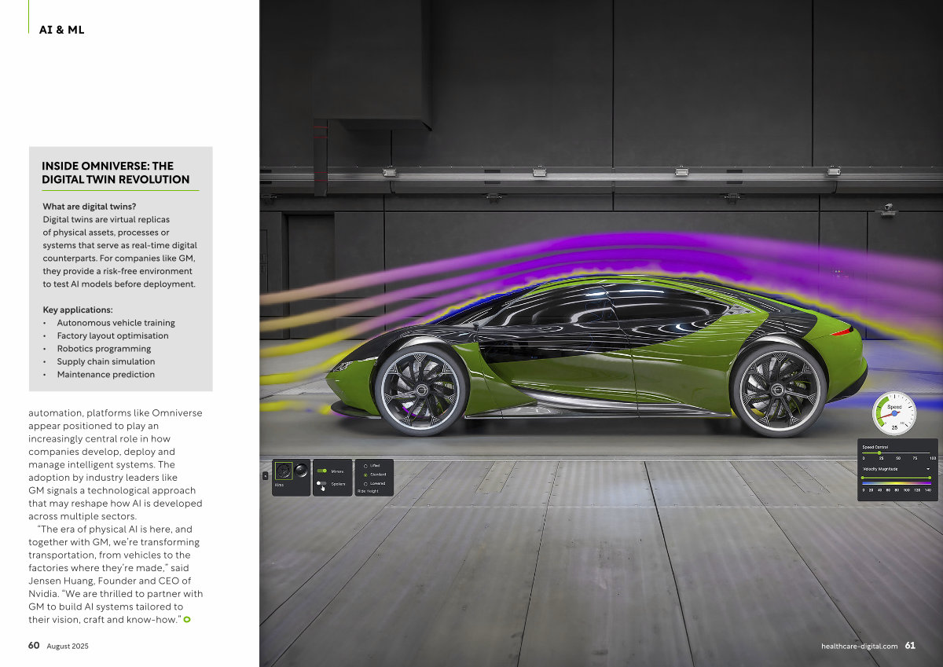The height and width of the screenshot is (667, 943).
Task: Click the Speed Control slider handle
Action: [879, 453]
